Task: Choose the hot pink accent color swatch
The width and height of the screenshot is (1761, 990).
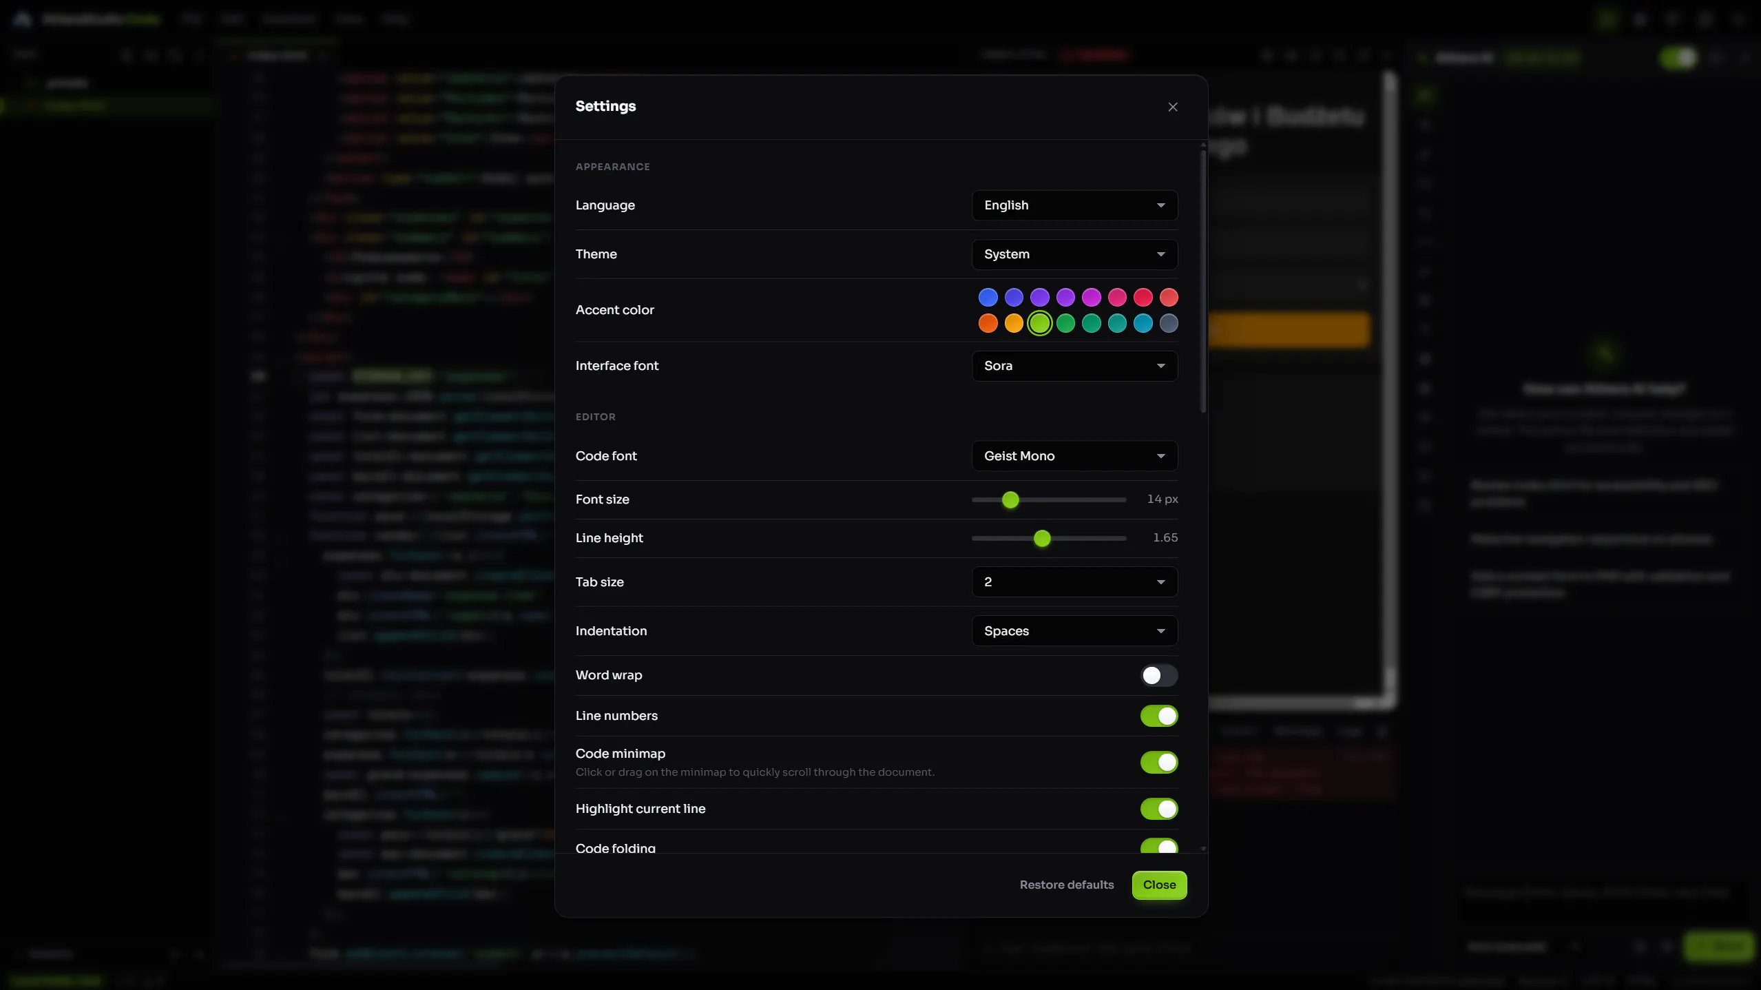Action: pos(1117,298)
